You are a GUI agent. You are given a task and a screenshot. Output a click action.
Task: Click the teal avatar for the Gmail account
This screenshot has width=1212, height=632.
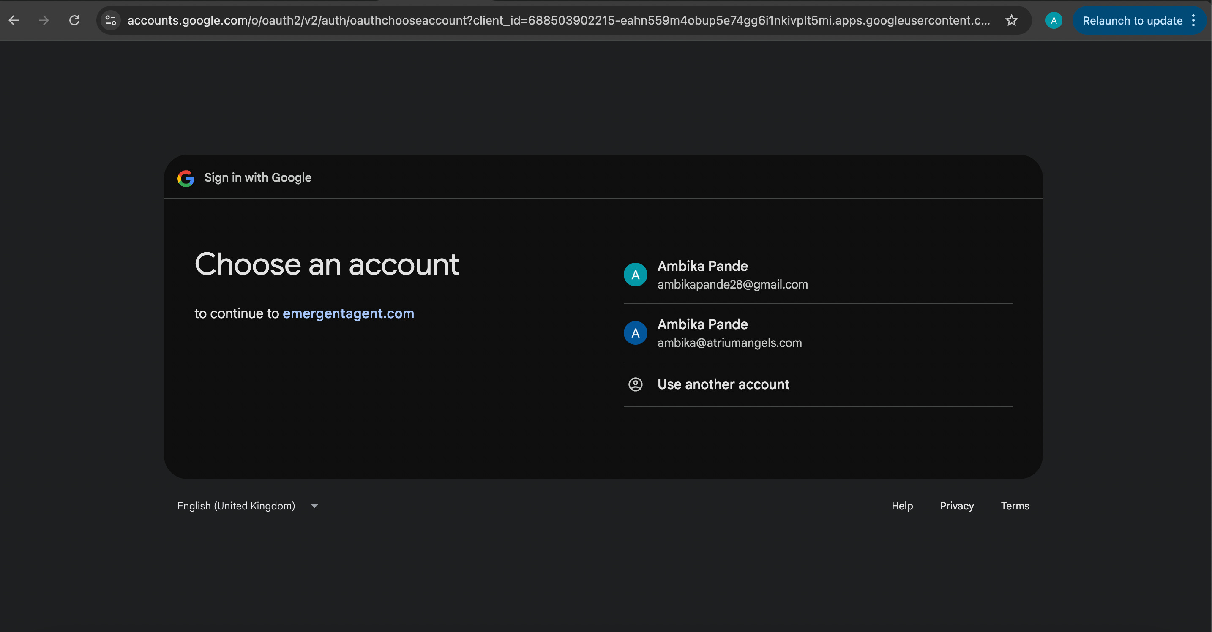pos(635,275)
